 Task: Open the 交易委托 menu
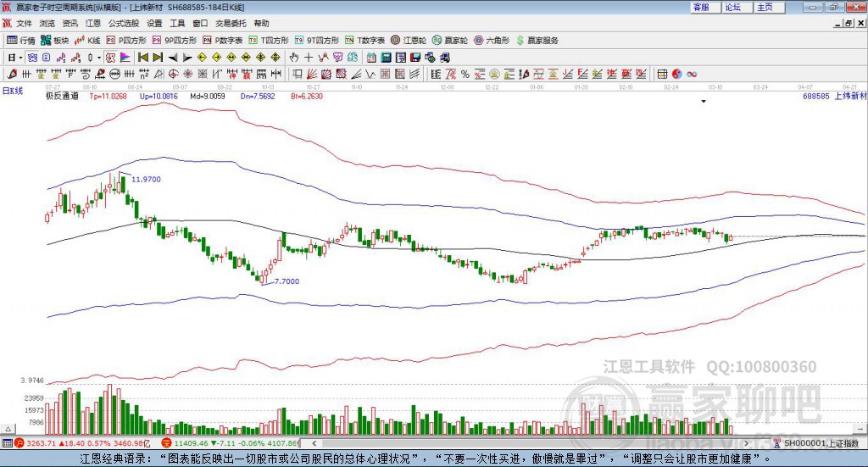(x=231, y=23)
